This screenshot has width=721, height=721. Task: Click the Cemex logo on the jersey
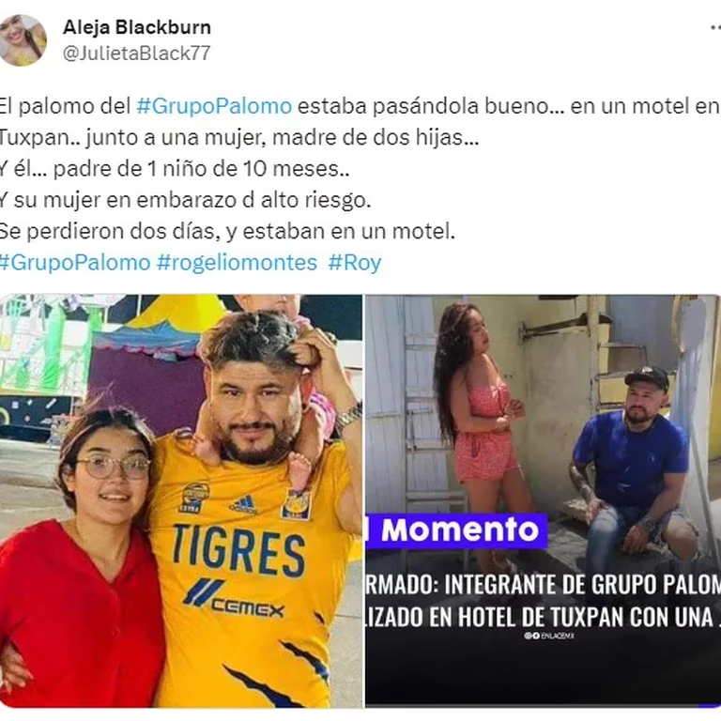click(x=234, y=599)
